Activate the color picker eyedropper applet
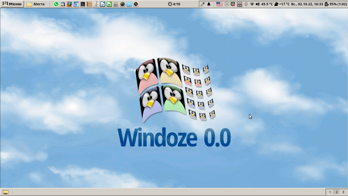348x196 pixels. pos(203,4)
